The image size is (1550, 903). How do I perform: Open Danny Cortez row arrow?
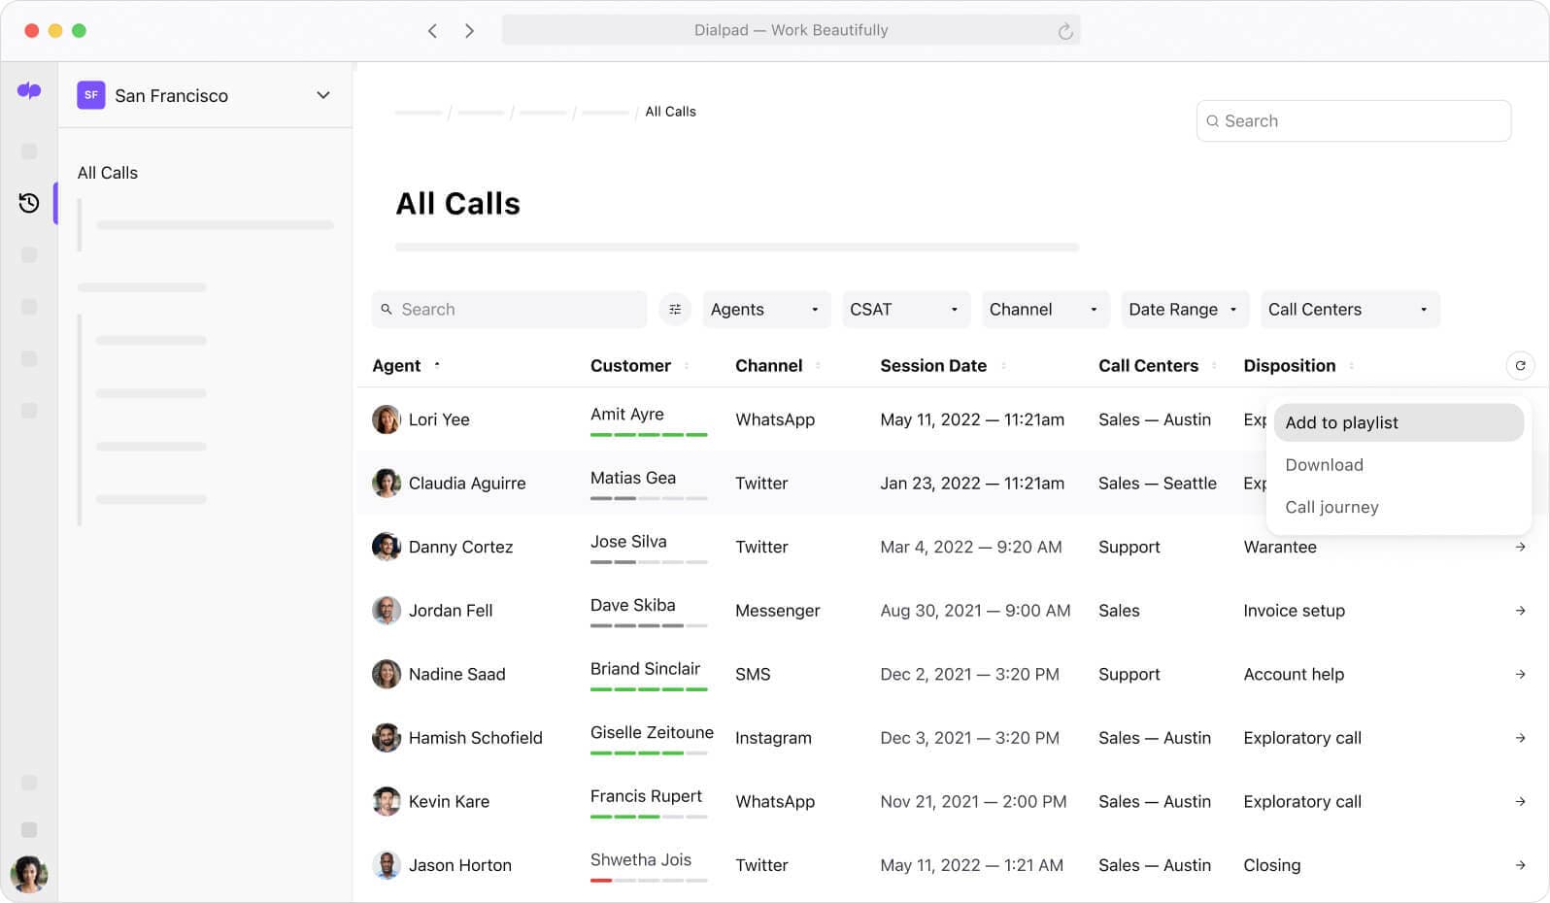1520,548
